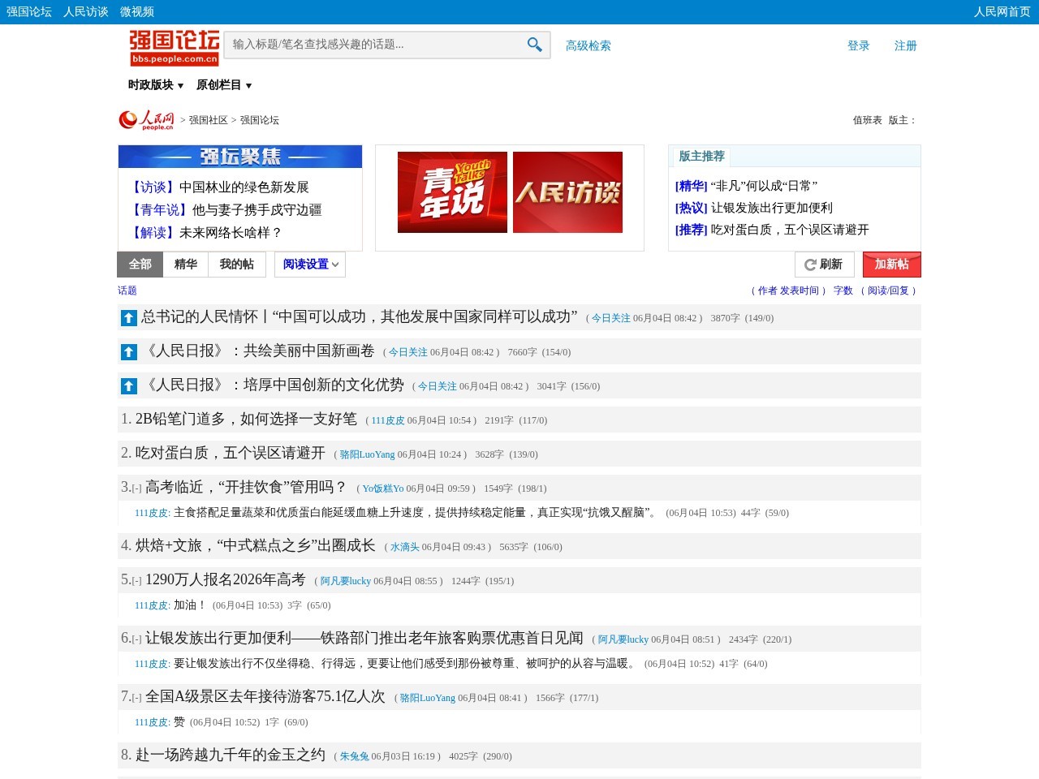The height and width of the screenshot is (779, 1039).
Task: Open the 阅读设置 dropdown
Action: click(310, 265)
